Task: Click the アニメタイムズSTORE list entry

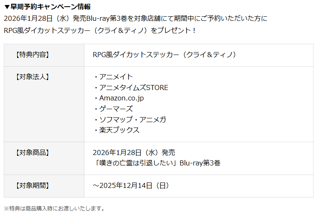Action: pos(134,87)
